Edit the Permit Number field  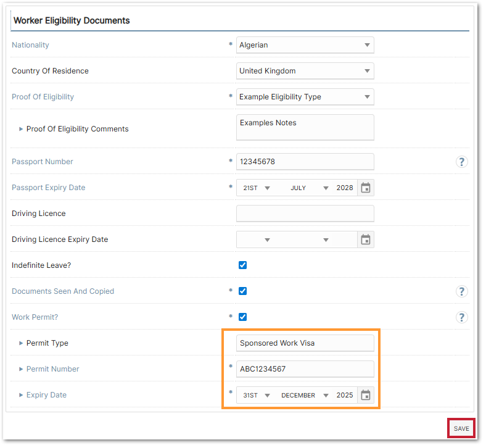pos(305,369)
